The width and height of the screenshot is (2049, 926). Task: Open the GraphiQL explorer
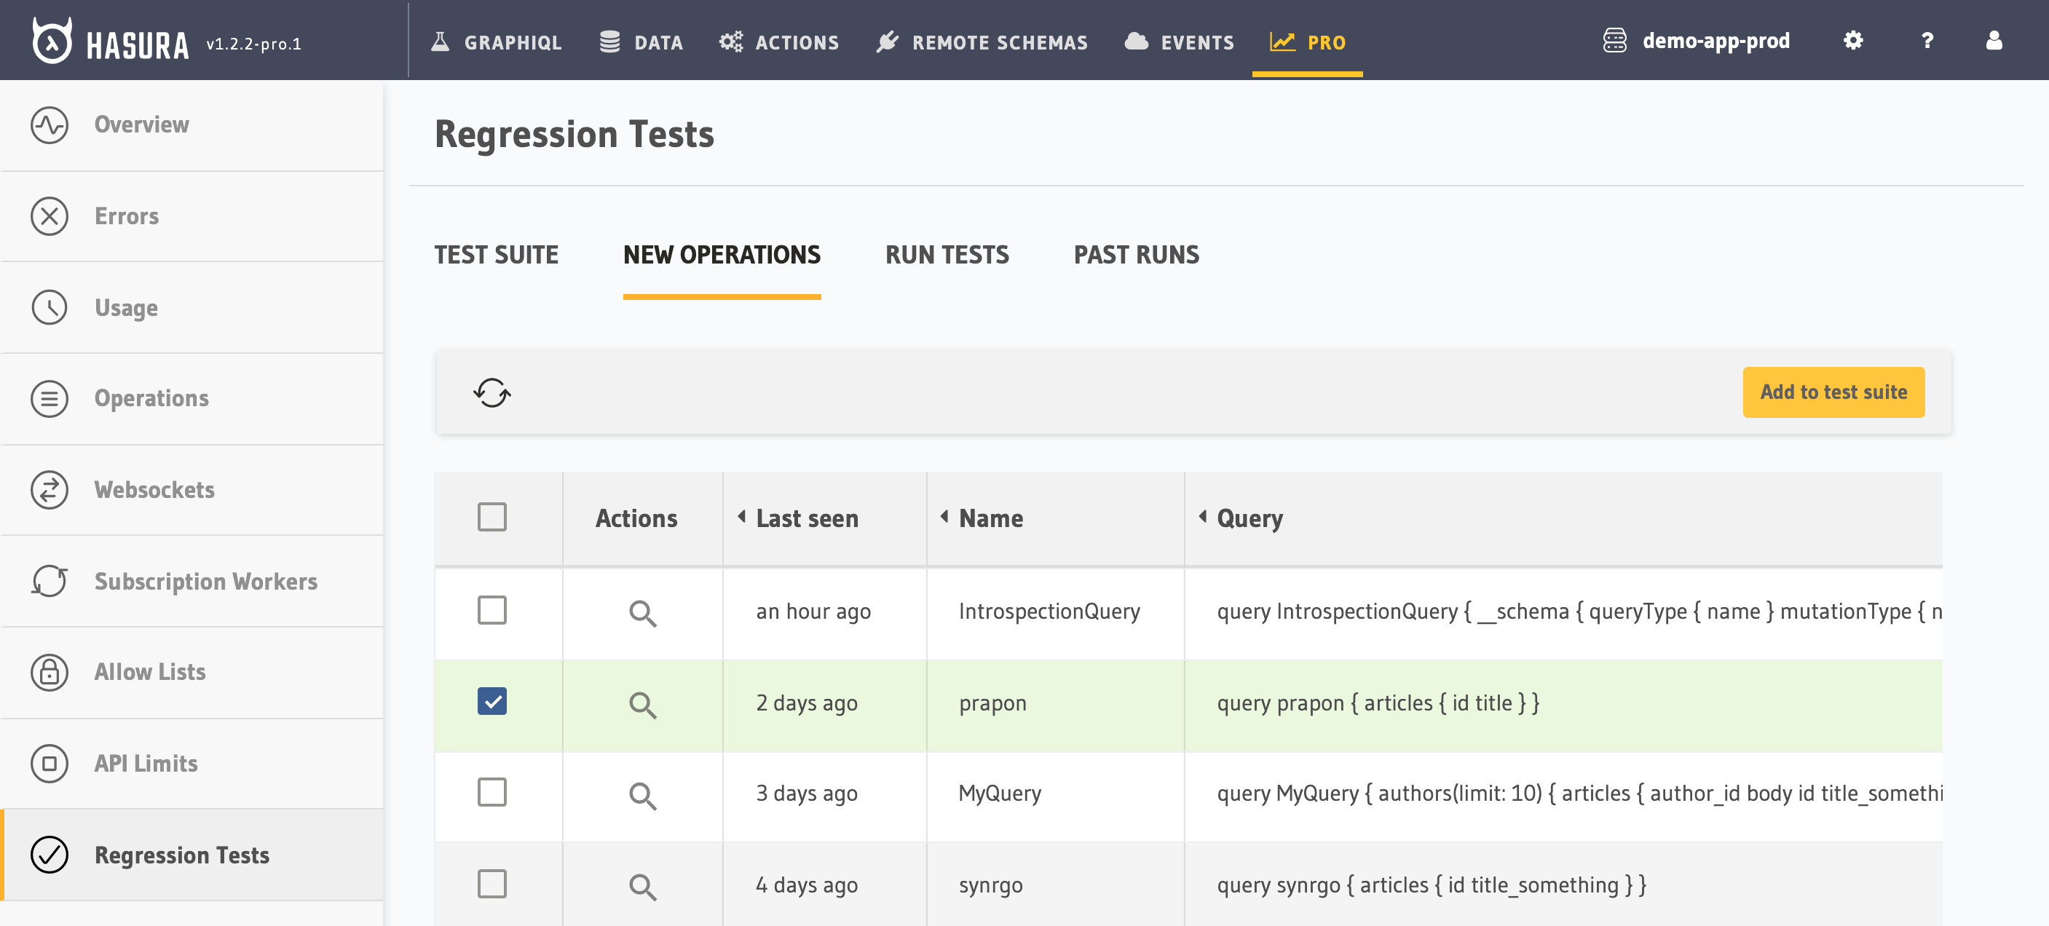513,42
